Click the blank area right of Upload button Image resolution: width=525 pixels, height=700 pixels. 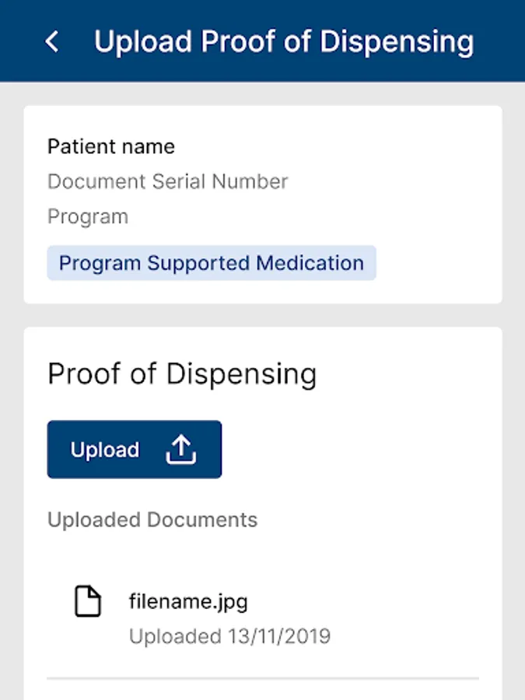[x=358, y=450]
